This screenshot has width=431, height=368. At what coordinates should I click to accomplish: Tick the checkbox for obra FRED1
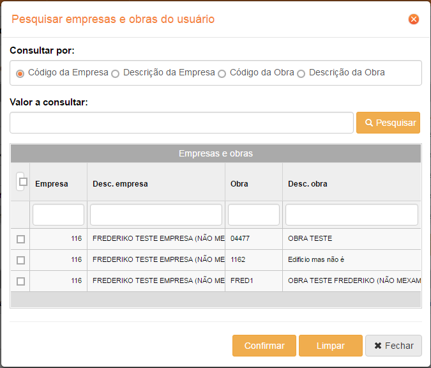tap(21, 281)
